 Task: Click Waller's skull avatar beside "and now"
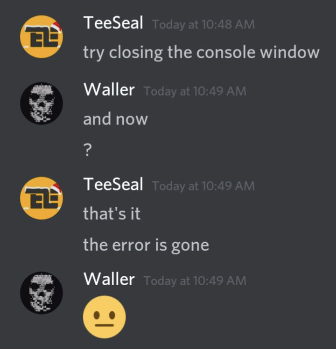point(42,103)
